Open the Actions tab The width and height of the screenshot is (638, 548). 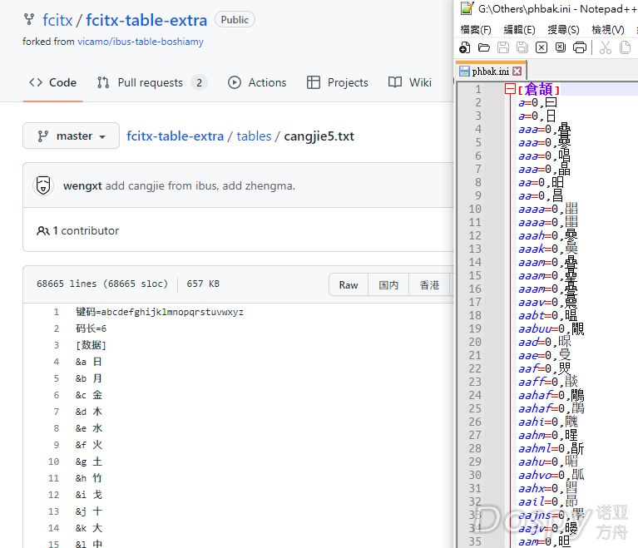(257, 82)
